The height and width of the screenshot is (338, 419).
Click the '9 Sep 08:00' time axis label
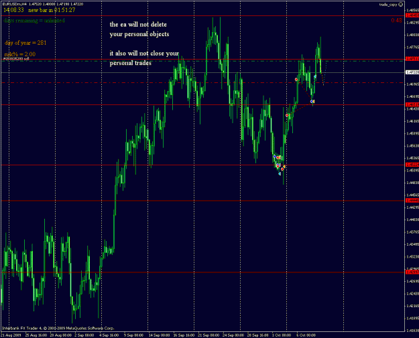(x=133, y=335)
